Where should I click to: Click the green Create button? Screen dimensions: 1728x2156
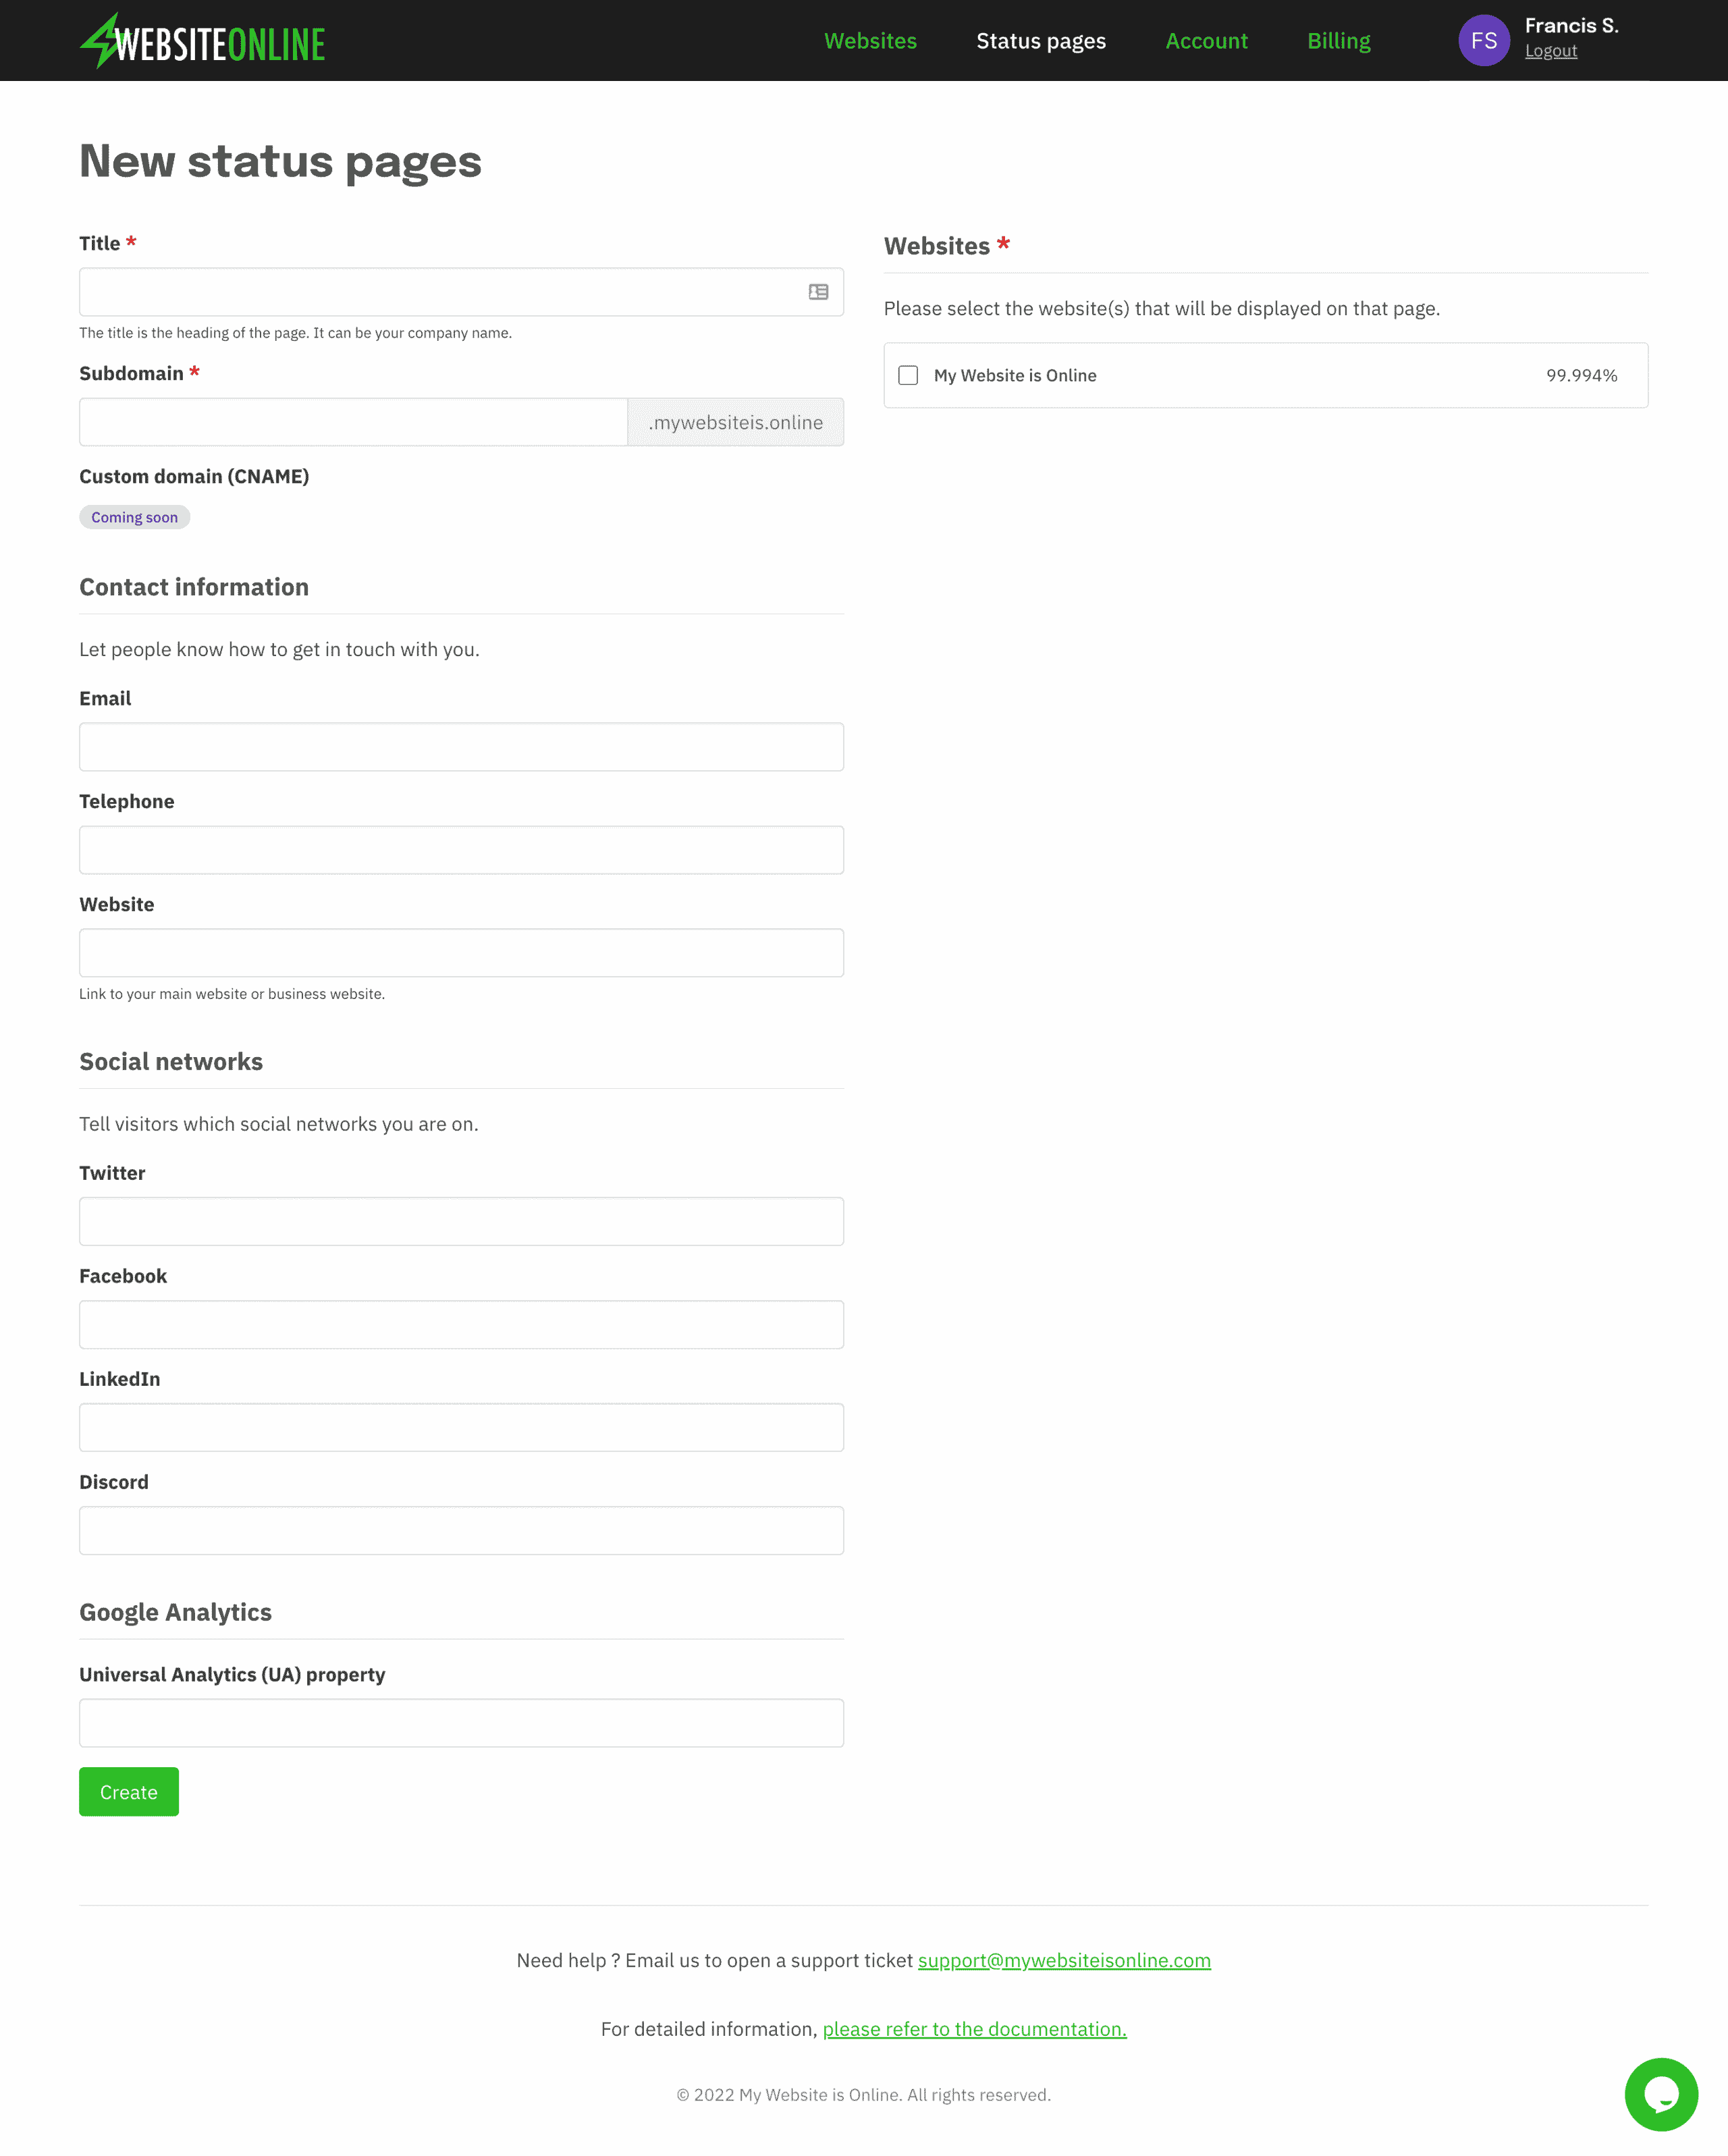pyautogui.click(x=129, y=1792)
